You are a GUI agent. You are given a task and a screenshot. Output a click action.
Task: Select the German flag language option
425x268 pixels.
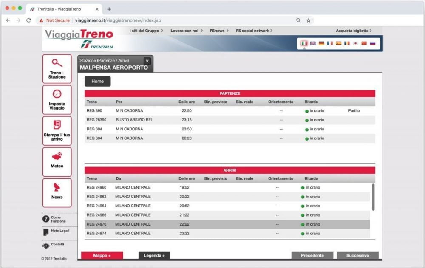(322, 43)
